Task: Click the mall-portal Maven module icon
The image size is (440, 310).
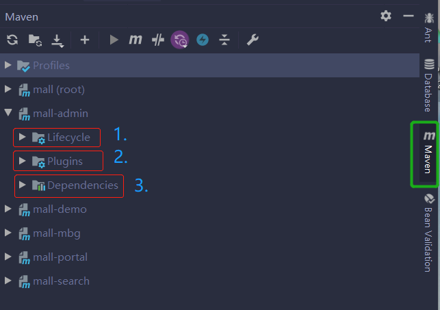Action: click(x=25, y=258)
